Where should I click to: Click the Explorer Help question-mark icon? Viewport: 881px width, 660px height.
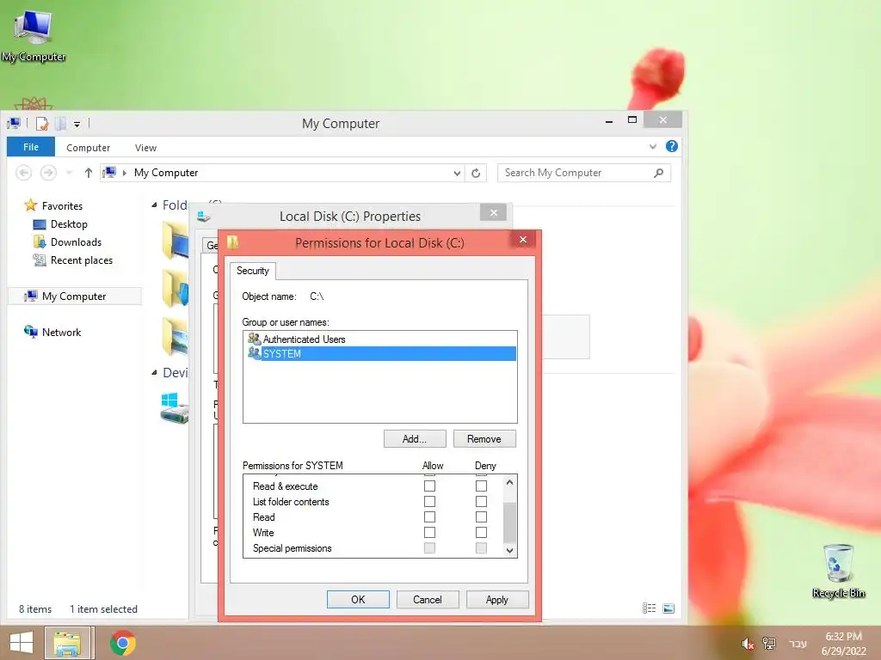(671, 146)
